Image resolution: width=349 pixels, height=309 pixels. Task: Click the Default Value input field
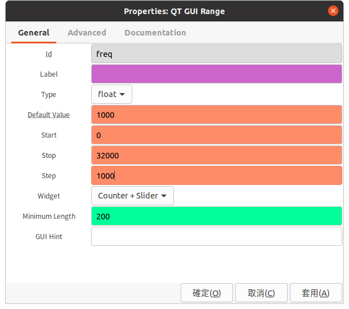[x=216, y=114]
